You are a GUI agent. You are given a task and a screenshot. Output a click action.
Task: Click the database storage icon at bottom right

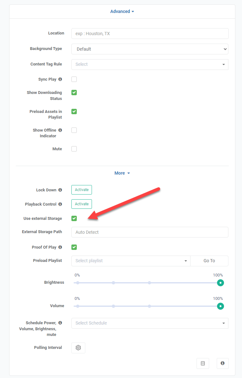coord(203,363)
